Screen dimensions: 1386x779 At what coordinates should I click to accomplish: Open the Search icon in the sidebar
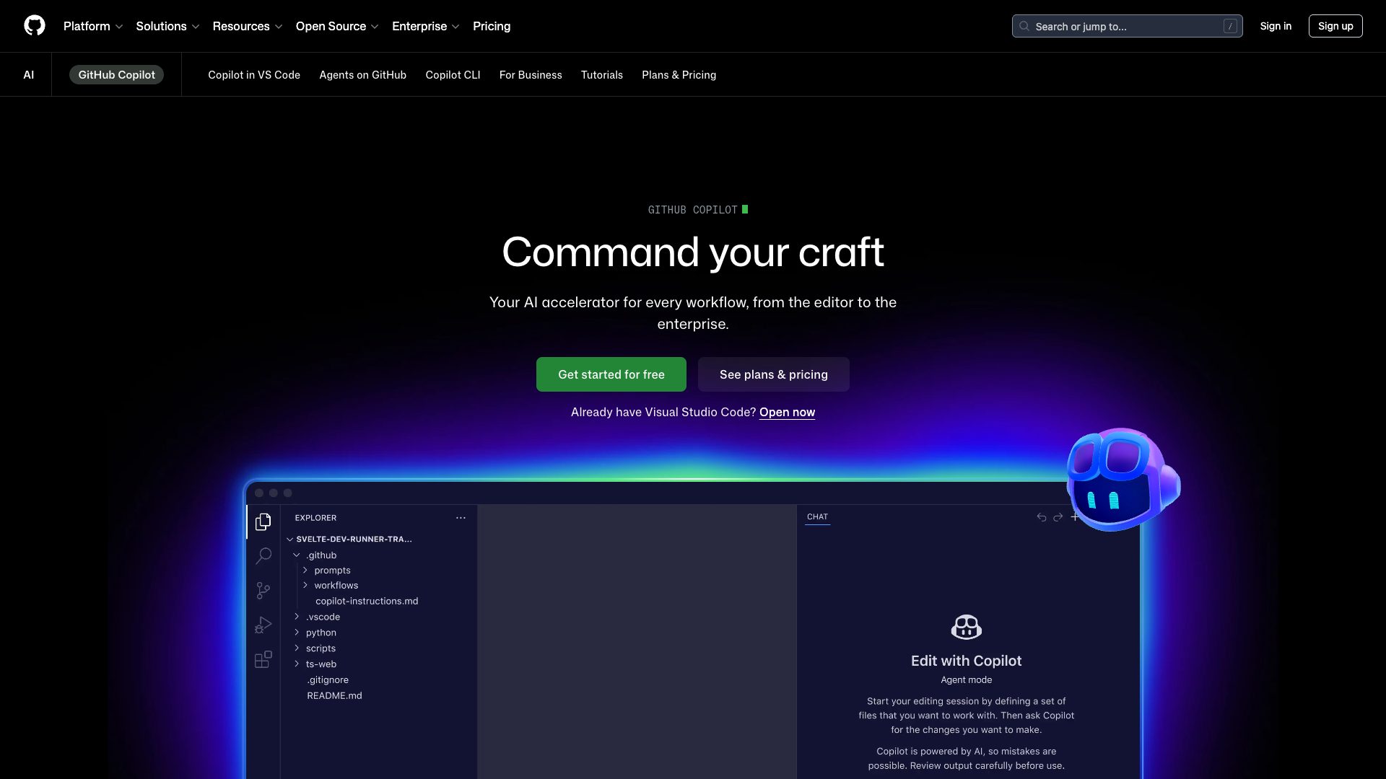pos(263,555)
